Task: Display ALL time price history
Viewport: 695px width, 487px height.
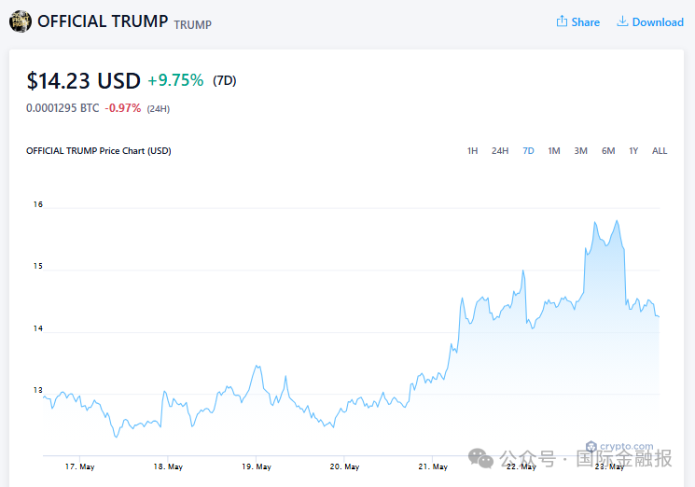Action: click(660, 151)
